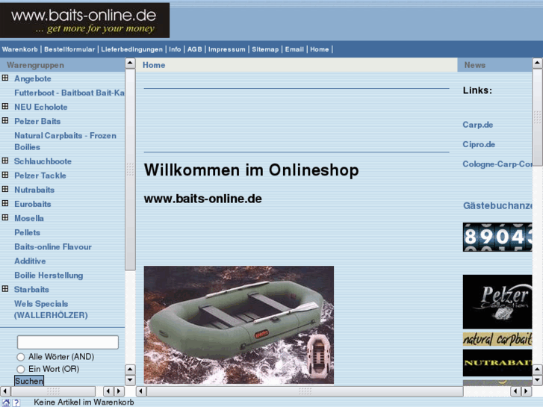The image size is (543, 407).
Task: Expand the Pelzer Tackle category
Action: pos(5,175)
